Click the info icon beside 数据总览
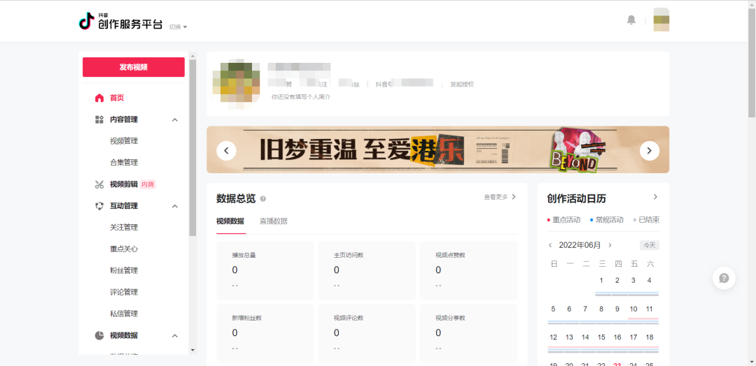This screenshot has width=756, height=366. (263, 199)
